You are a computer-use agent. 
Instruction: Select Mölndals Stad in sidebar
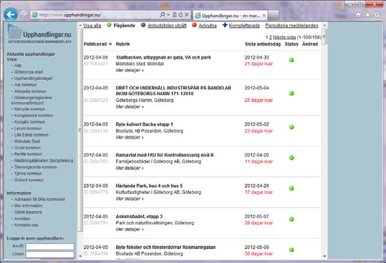[27, 141]
